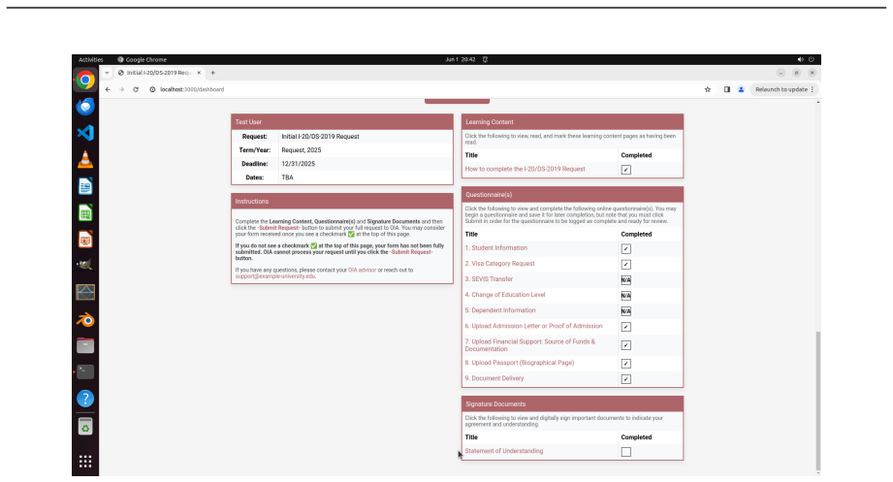Launch VLC media player from the dock

tap(85, 159)
